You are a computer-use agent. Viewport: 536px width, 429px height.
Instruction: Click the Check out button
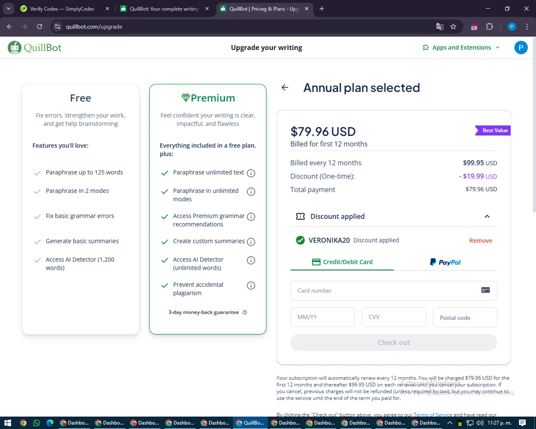pos(393,342)
